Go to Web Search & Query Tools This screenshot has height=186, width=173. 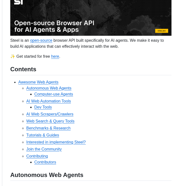[50, 121]
